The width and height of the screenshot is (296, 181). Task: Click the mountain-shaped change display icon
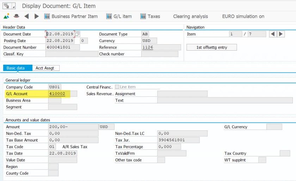(x=6, y=17)
